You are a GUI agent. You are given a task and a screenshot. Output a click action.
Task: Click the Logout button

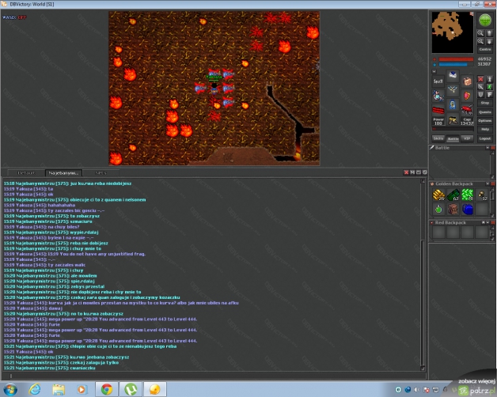tap(485, 138)
